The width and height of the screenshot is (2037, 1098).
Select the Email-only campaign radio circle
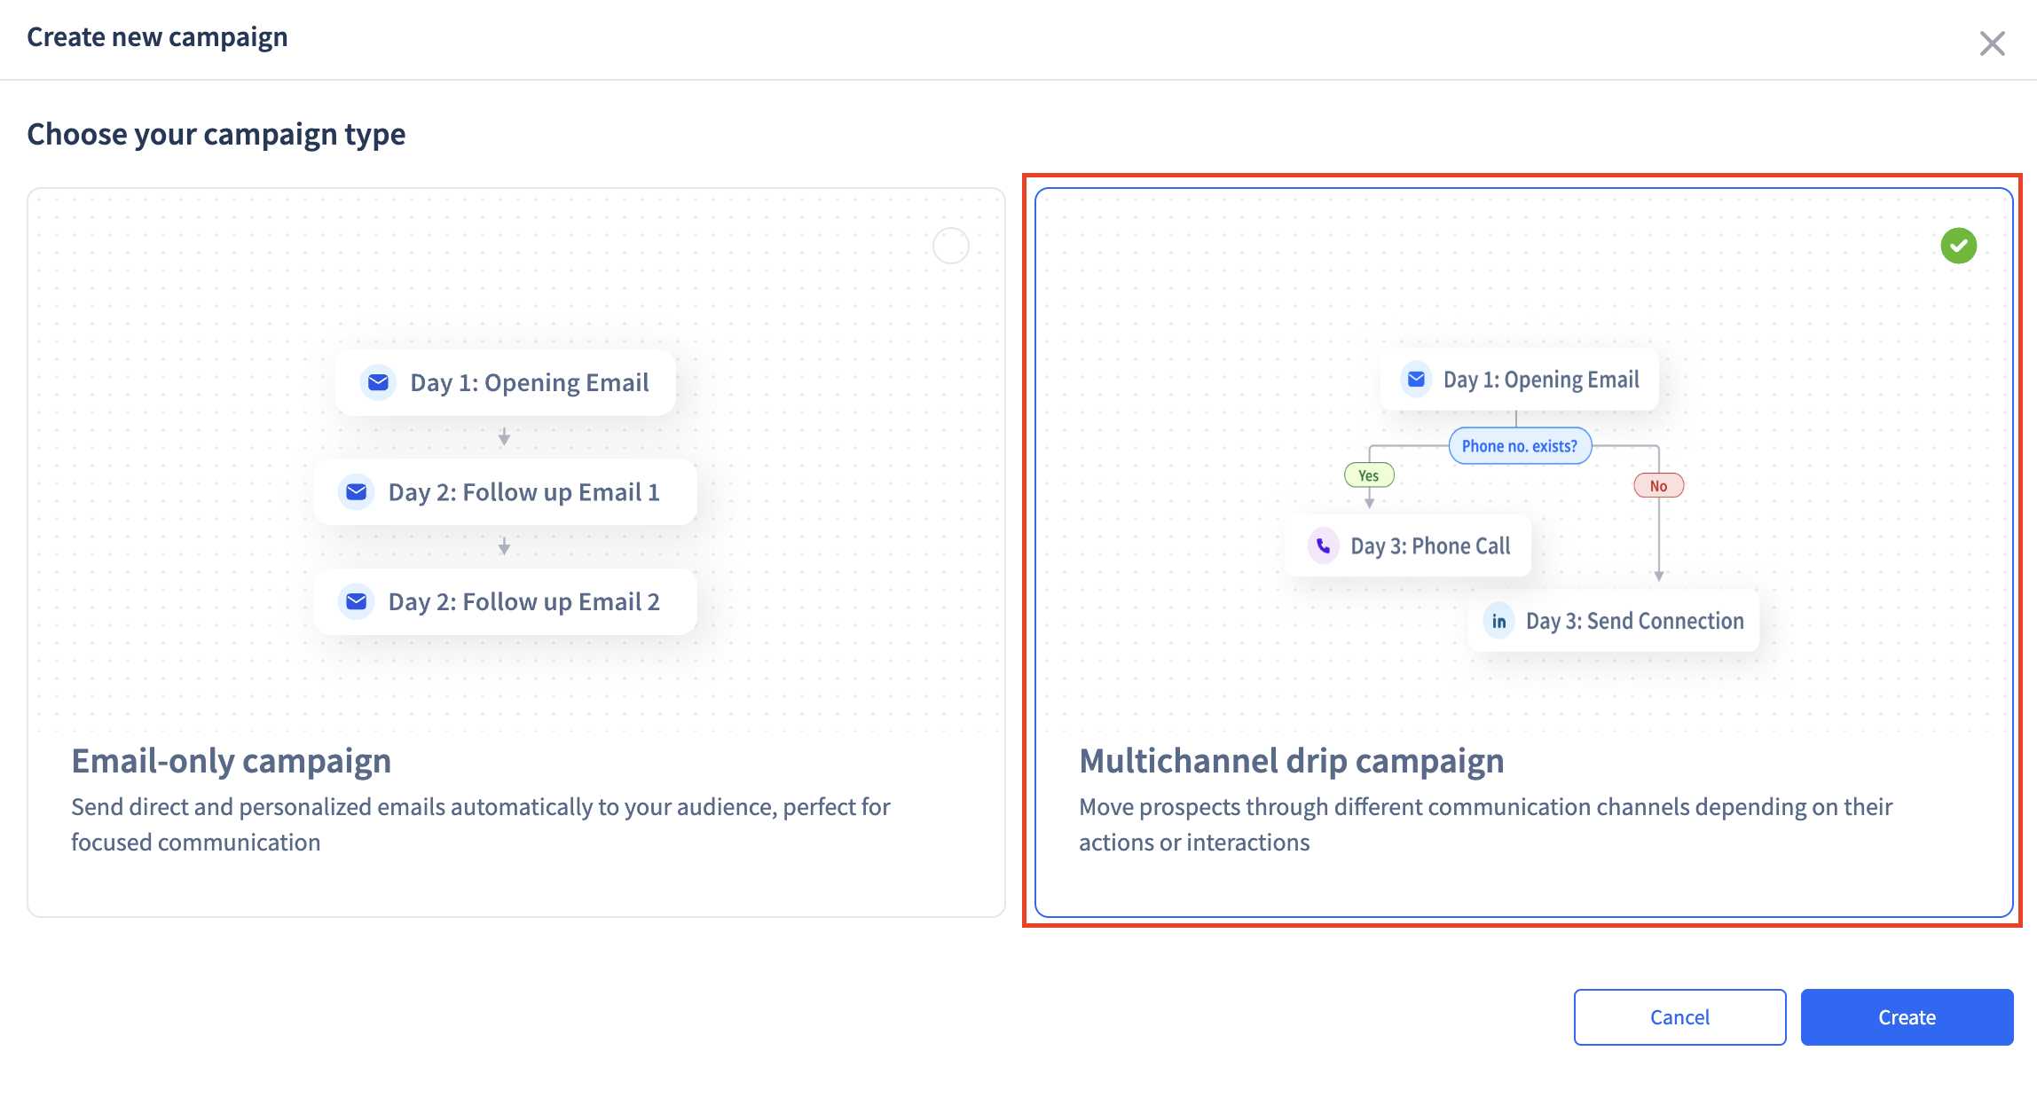(x=950, y=246)
